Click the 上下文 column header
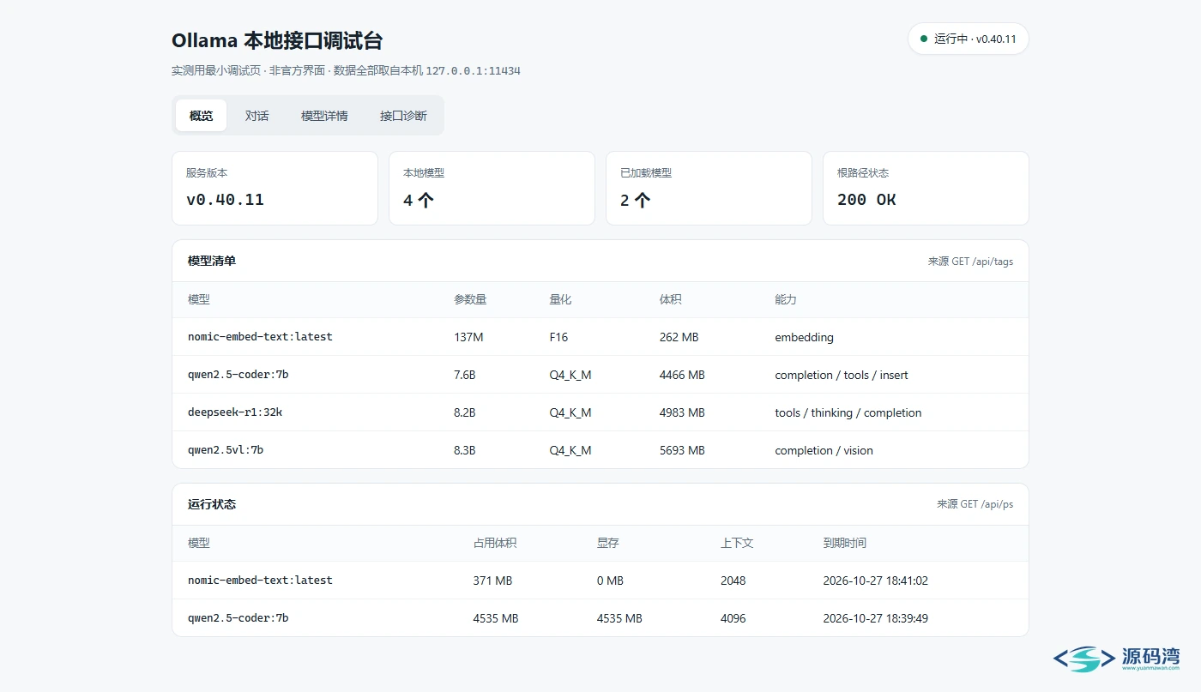 [x=737, y=543]
